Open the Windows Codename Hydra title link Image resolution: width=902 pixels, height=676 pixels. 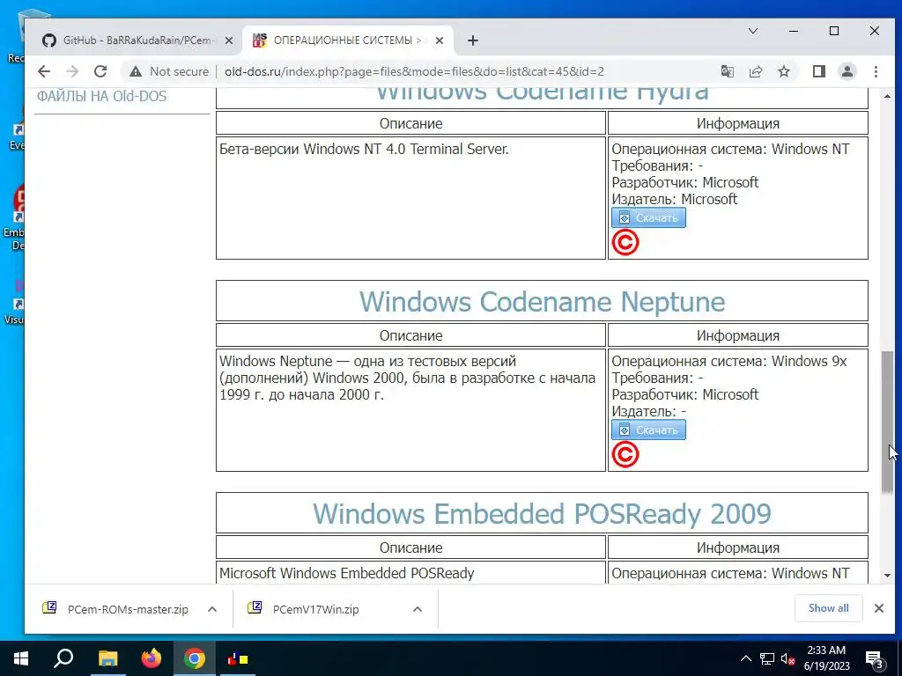click(x=542, y=95)
